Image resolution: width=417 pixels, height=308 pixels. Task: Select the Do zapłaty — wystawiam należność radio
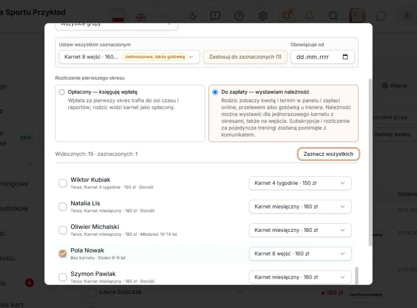click(x=215, y=92)
